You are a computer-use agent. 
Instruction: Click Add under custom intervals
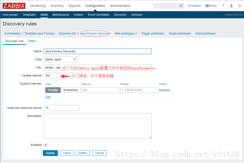(x=48, y=97)
